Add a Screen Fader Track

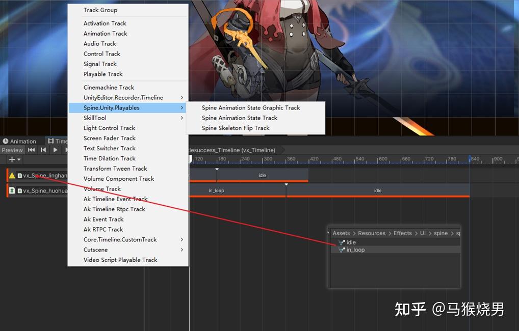(x=128, y=138)
